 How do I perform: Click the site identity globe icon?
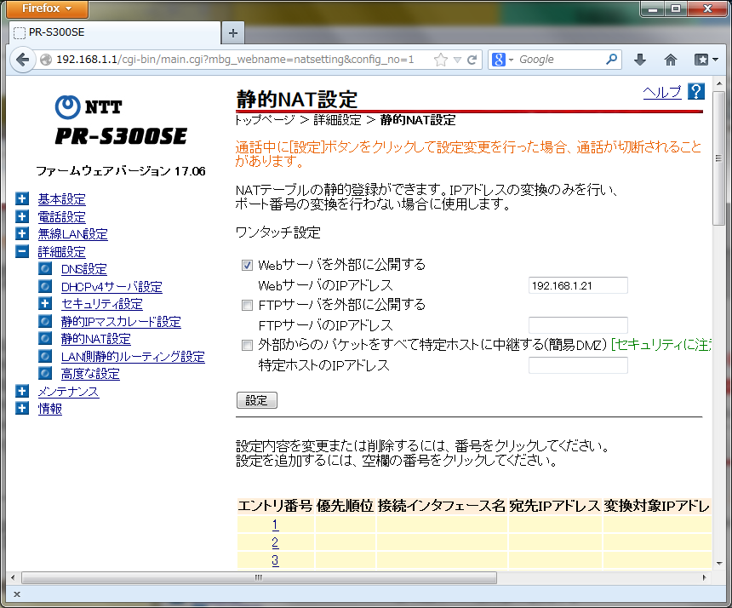tap(46, 60)
